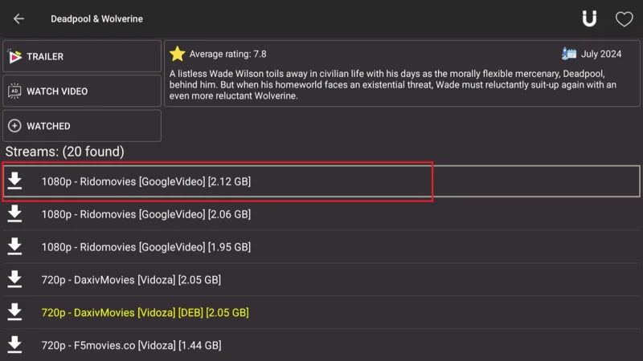Click the Watch Video button
Image resolution: width=643 pixels, height=361 pixels.
coord(82,91)
